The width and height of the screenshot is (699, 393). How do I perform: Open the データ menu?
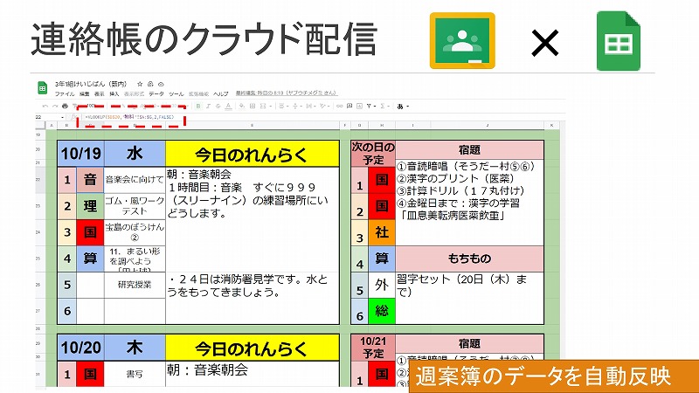(156, 93)
